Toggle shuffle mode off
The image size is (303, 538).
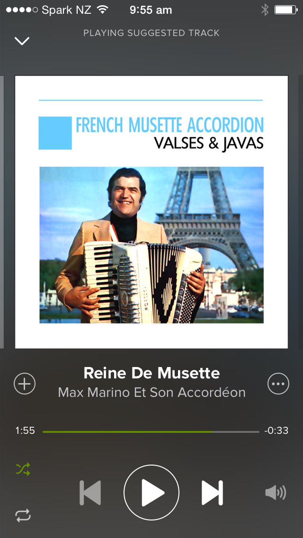point(23,469)
